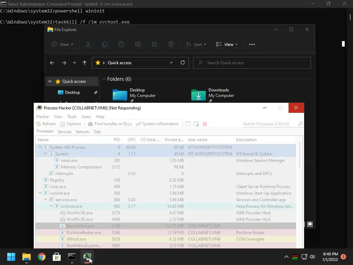Sort by the CPU column header
353x265 pixels.
pyautogui.click(x=130, y=140)
